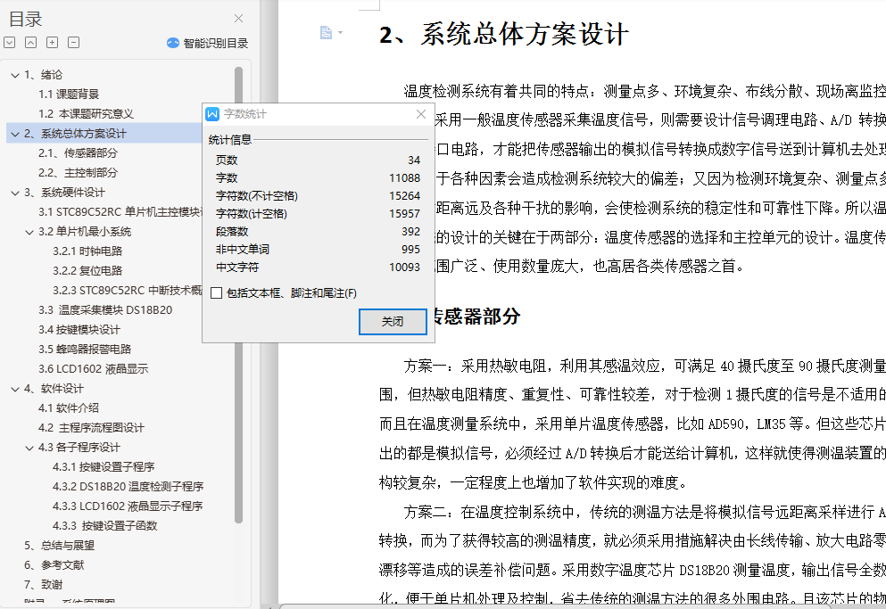Jump to 3.2.1 时钟电路
Screen dimensions: 886x609
coord(87,251)
